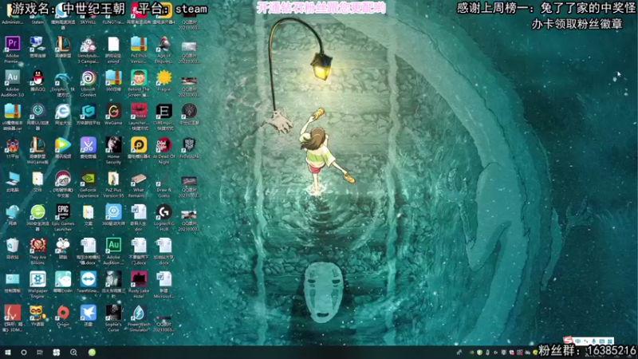
Task: Launch TeamViewer icon
Action: (88, 280)
